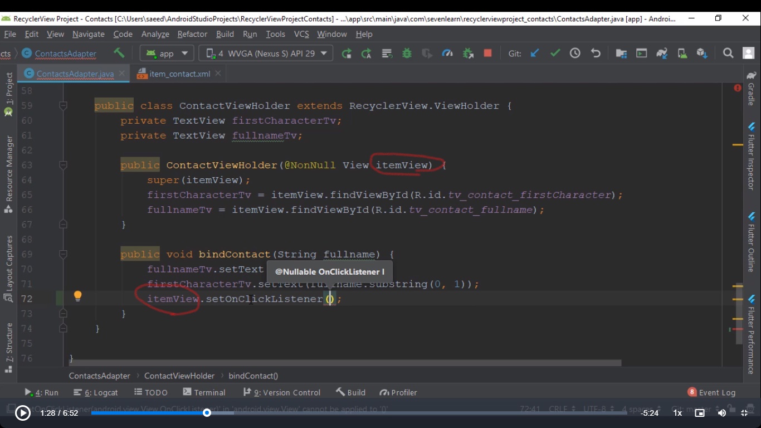The width and height of the screenshot is (761, 428).
Task: Click the Git Update Project blue arrow
Action: point(535,53)
